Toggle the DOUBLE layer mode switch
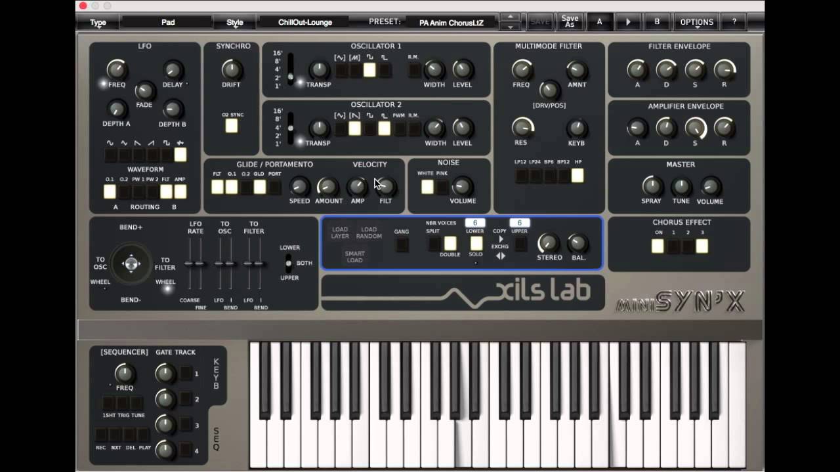The height and width of the screenshot is (472, 840). (450, 244)
